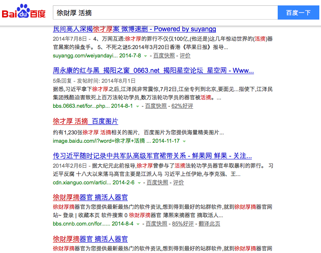Image resolution: width=321 pixels, height=253 pixels.
Task: Expand dropdown arrow next to bbs.cnnb.com.cn URL
Action: 138,224
